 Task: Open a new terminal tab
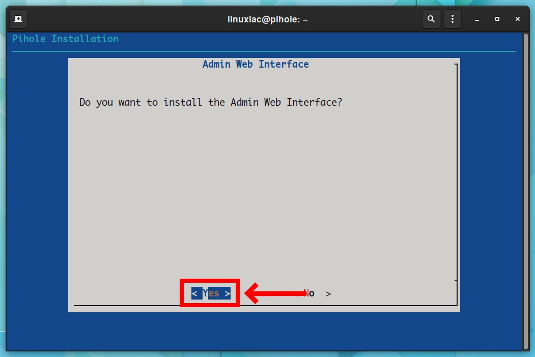[x=18, y=19]
